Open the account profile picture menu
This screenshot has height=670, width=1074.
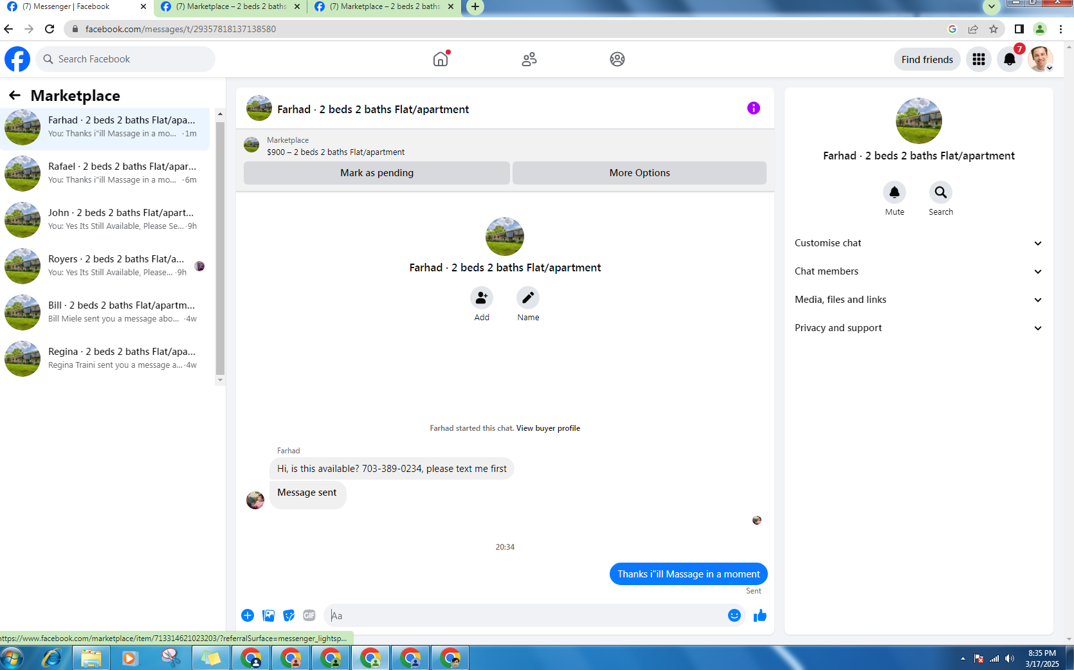[x=1040, y=59]
